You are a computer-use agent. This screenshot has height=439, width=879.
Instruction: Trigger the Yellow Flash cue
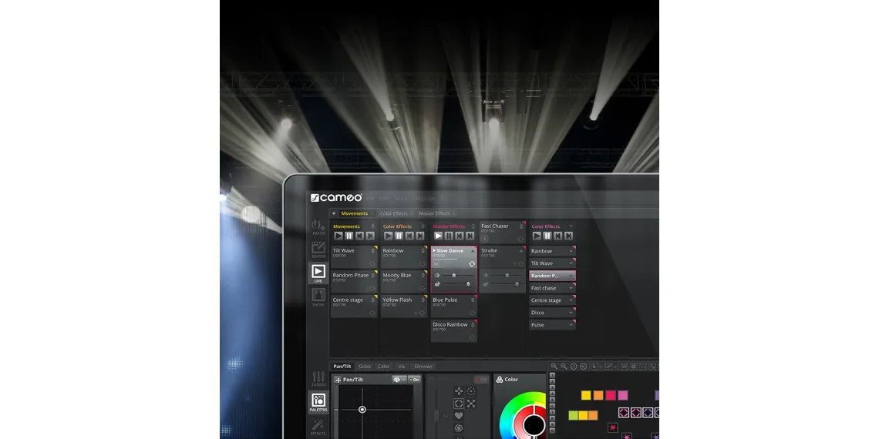click(403, 307)
